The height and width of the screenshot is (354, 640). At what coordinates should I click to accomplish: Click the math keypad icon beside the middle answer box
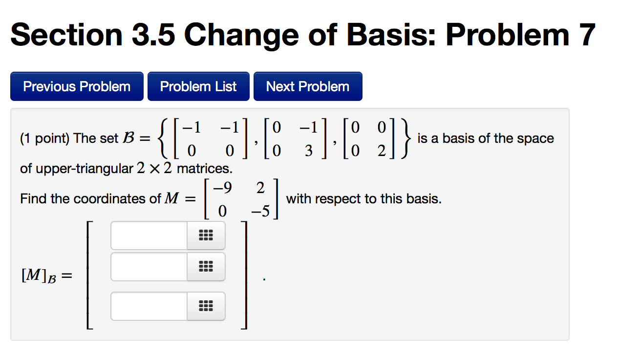tap(206, 267)
